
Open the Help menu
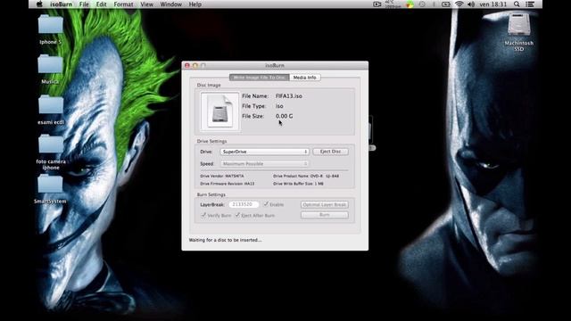pos(194,4)
